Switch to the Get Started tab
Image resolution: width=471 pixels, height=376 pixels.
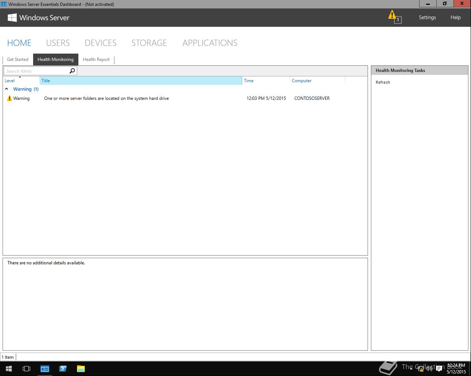click(18, 59)
